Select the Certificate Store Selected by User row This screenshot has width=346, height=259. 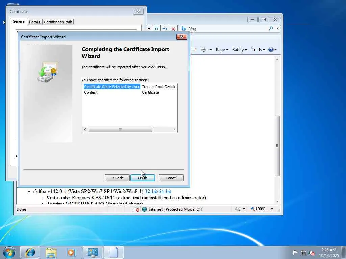coord(112,87)
